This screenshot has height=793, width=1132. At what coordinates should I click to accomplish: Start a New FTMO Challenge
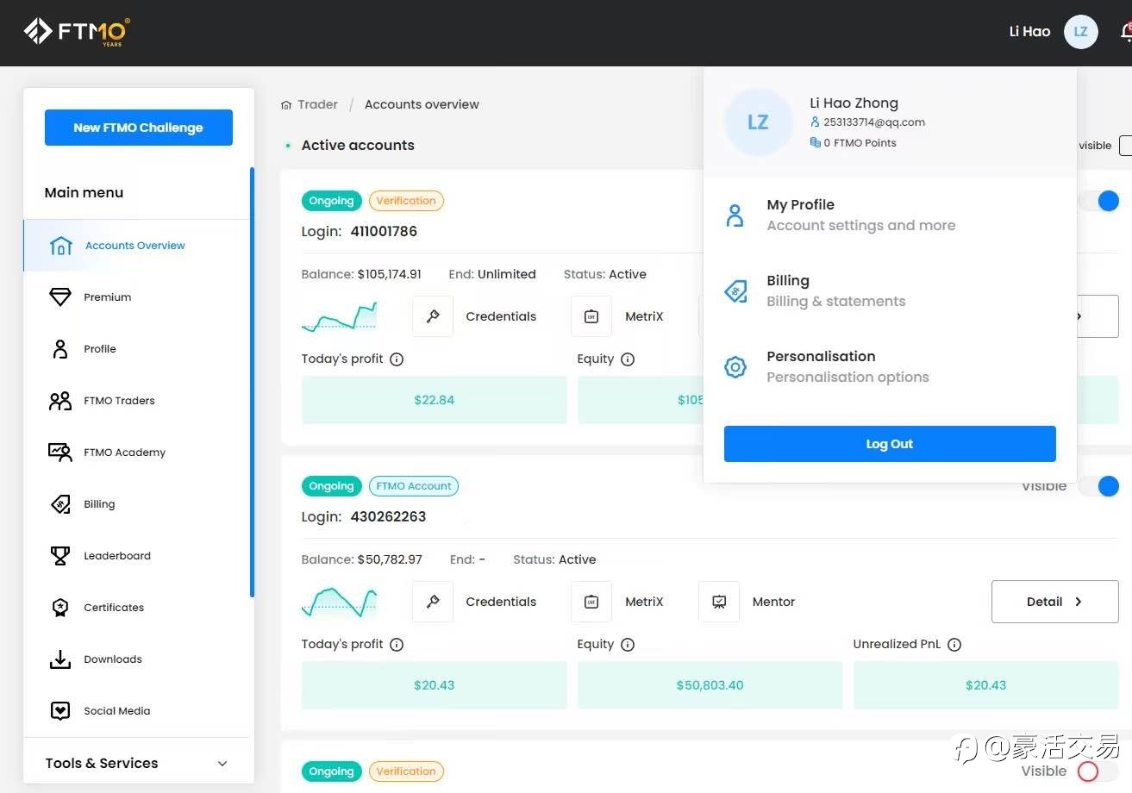pos(139,128)
